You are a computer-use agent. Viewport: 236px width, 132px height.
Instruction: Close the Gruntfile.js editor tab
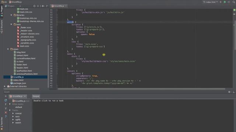[x=66, y=6]
